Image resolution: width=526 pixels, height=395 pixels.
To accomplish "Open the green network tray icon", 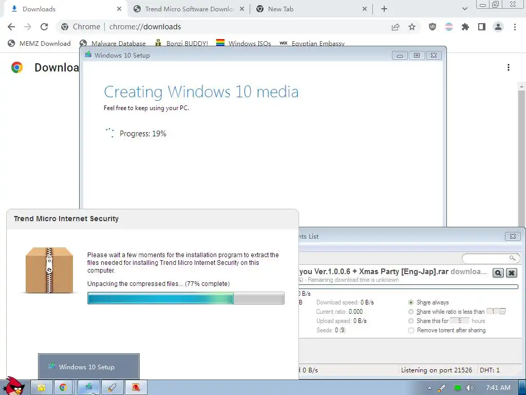I will 457,388.
